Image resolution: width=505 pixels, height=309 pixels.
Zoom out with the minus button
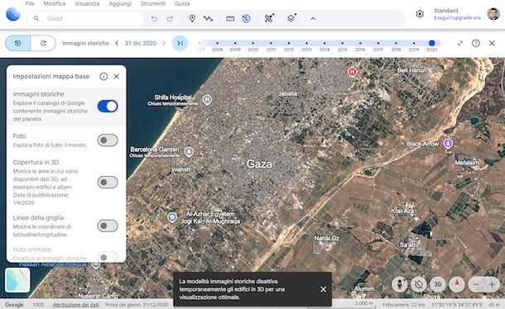(x=476, y=284)
